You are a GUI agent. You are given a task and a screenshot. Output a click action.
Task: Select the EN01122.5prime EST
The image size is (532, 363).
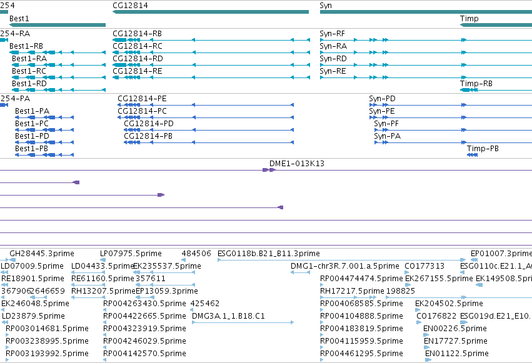(428, 360)
